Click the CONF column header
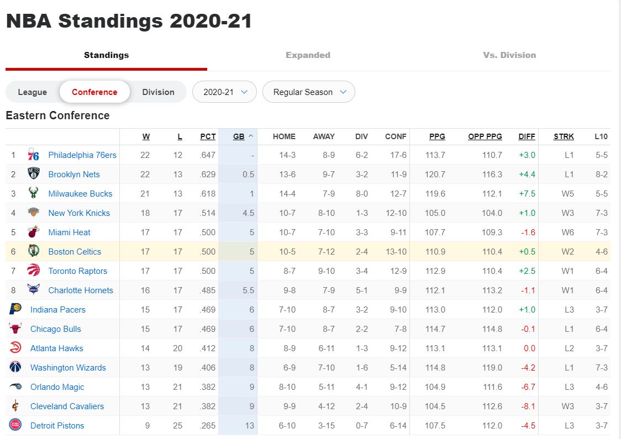Viewport: 621px width, 439px height. tap(396, 136)
